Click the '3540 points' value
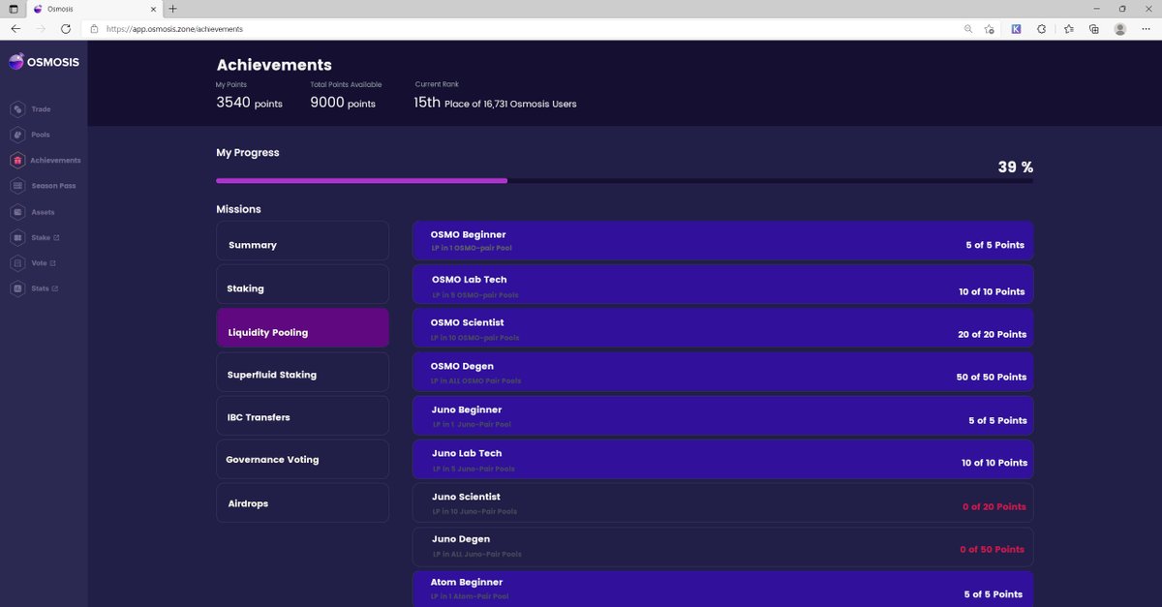This screenshot has width=1162, height=607. tap(249, 103)
